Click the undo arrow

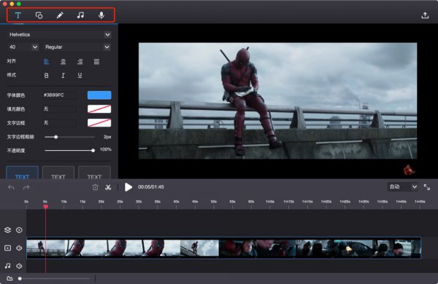click(11, 187)
